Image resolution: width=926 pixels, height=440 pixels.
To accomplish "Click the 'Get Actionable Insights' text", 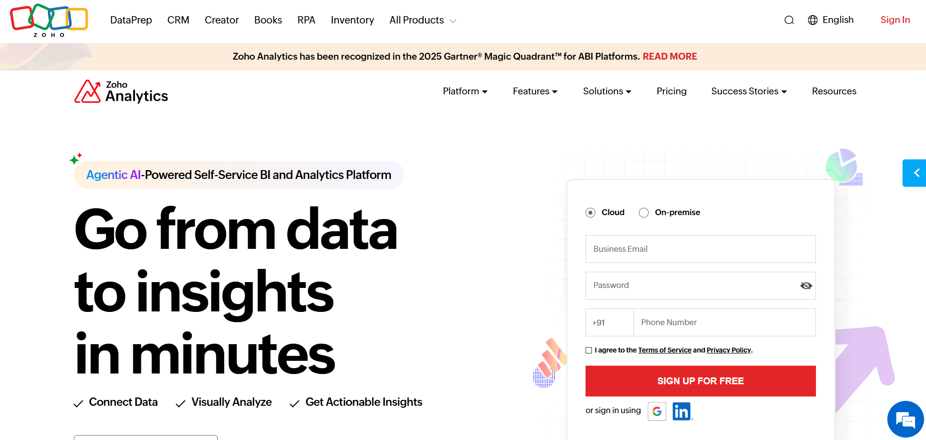I will coord(364,402).
